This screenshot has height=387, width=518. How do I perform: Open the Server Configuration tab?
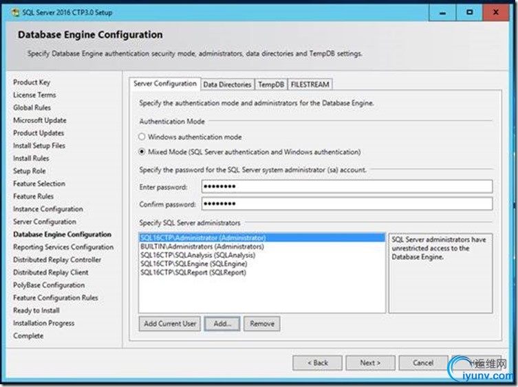(165, 84)
